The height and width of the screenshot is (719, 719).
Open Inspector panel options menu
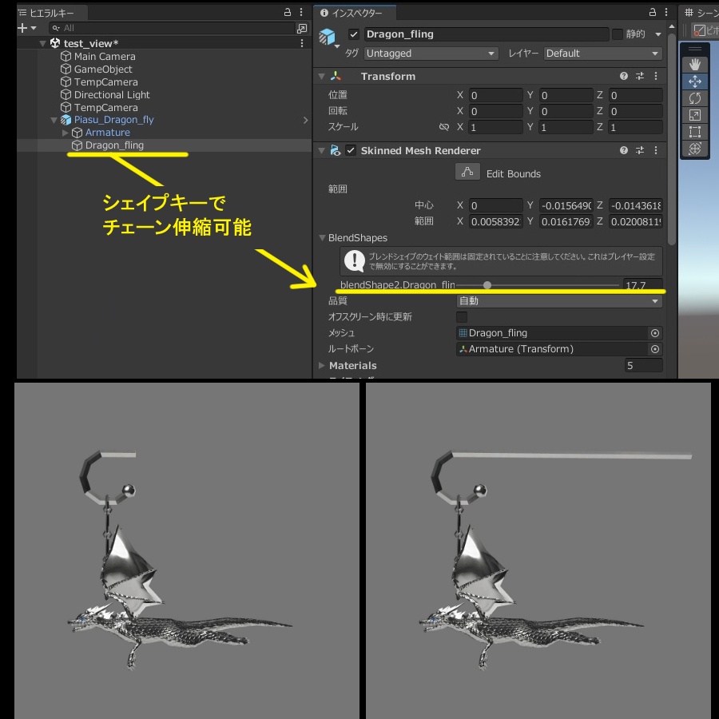pyautogui.click(x=665, y=12)
